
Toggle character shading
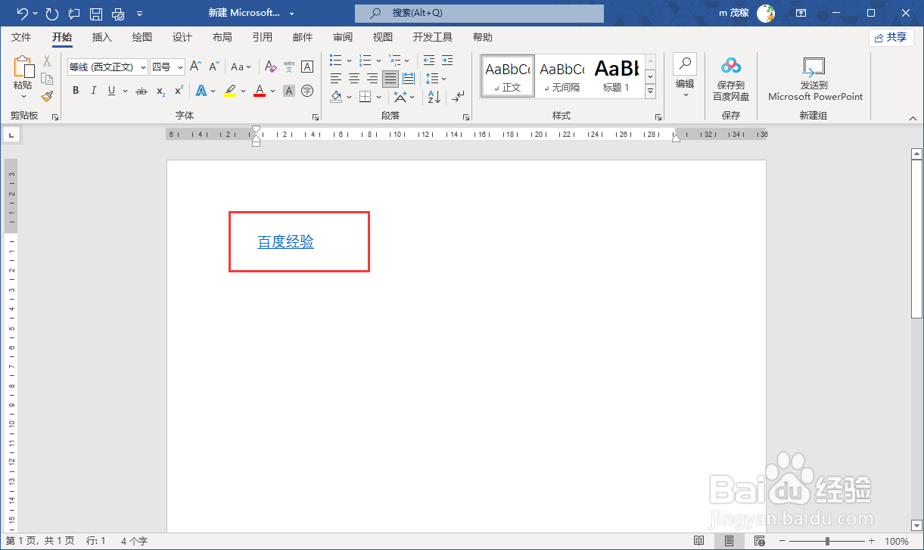[289, 91]
